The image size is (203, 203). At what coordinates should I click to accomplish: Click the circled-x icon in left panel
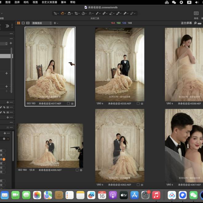(x=4, y=139)
